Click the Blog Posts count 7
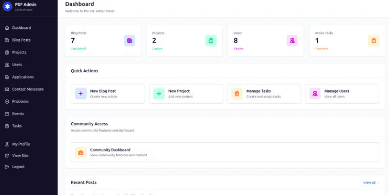389x195 pixels. pyautogui.click(x=73, y=41)
